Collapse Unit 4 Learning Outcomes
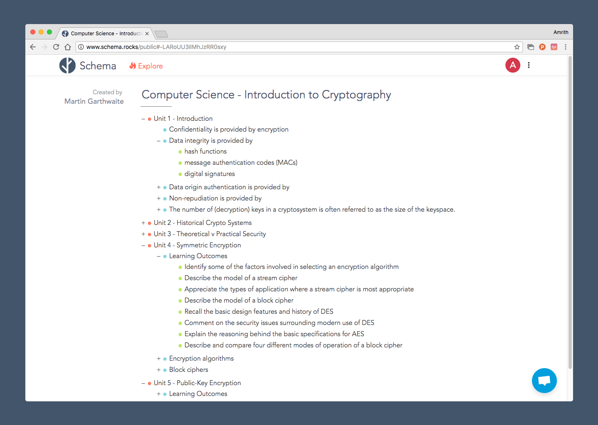 159,256
